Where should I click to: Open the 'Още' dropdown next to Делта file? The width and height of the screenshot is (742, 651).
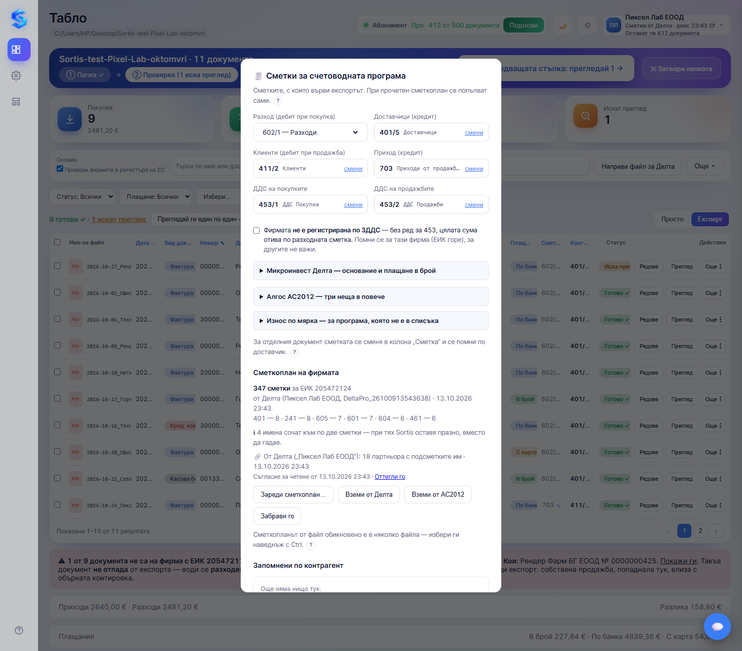(704, 166)
